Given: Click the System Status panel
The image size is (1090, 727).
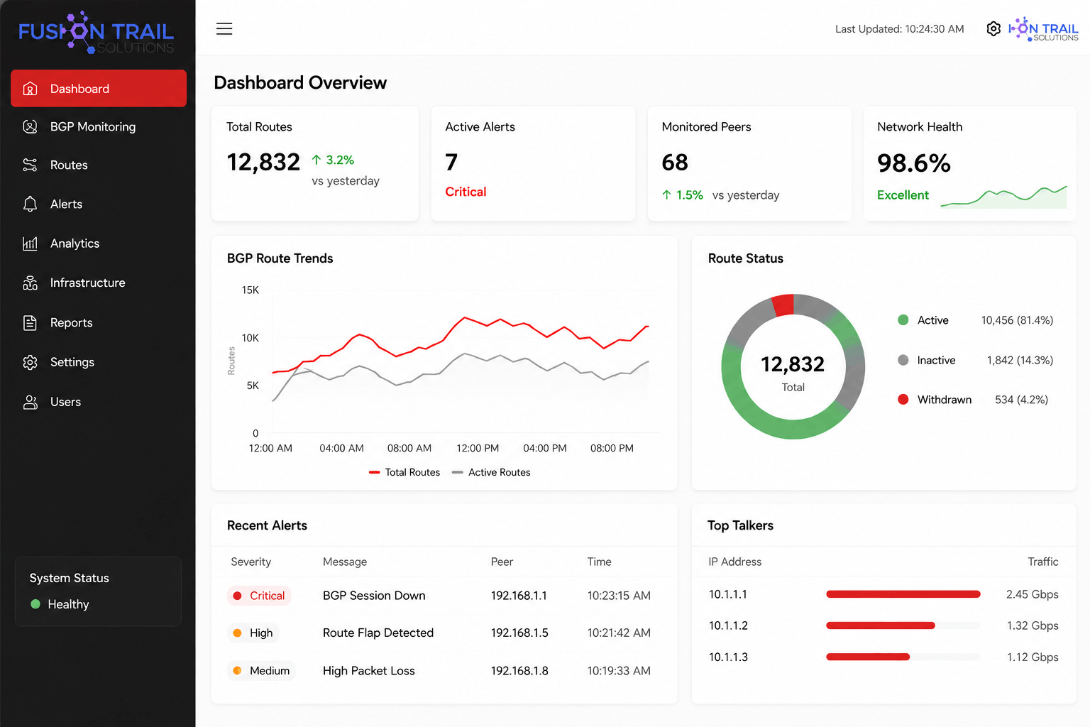Looking at the screenshot, I should [98, 591].
